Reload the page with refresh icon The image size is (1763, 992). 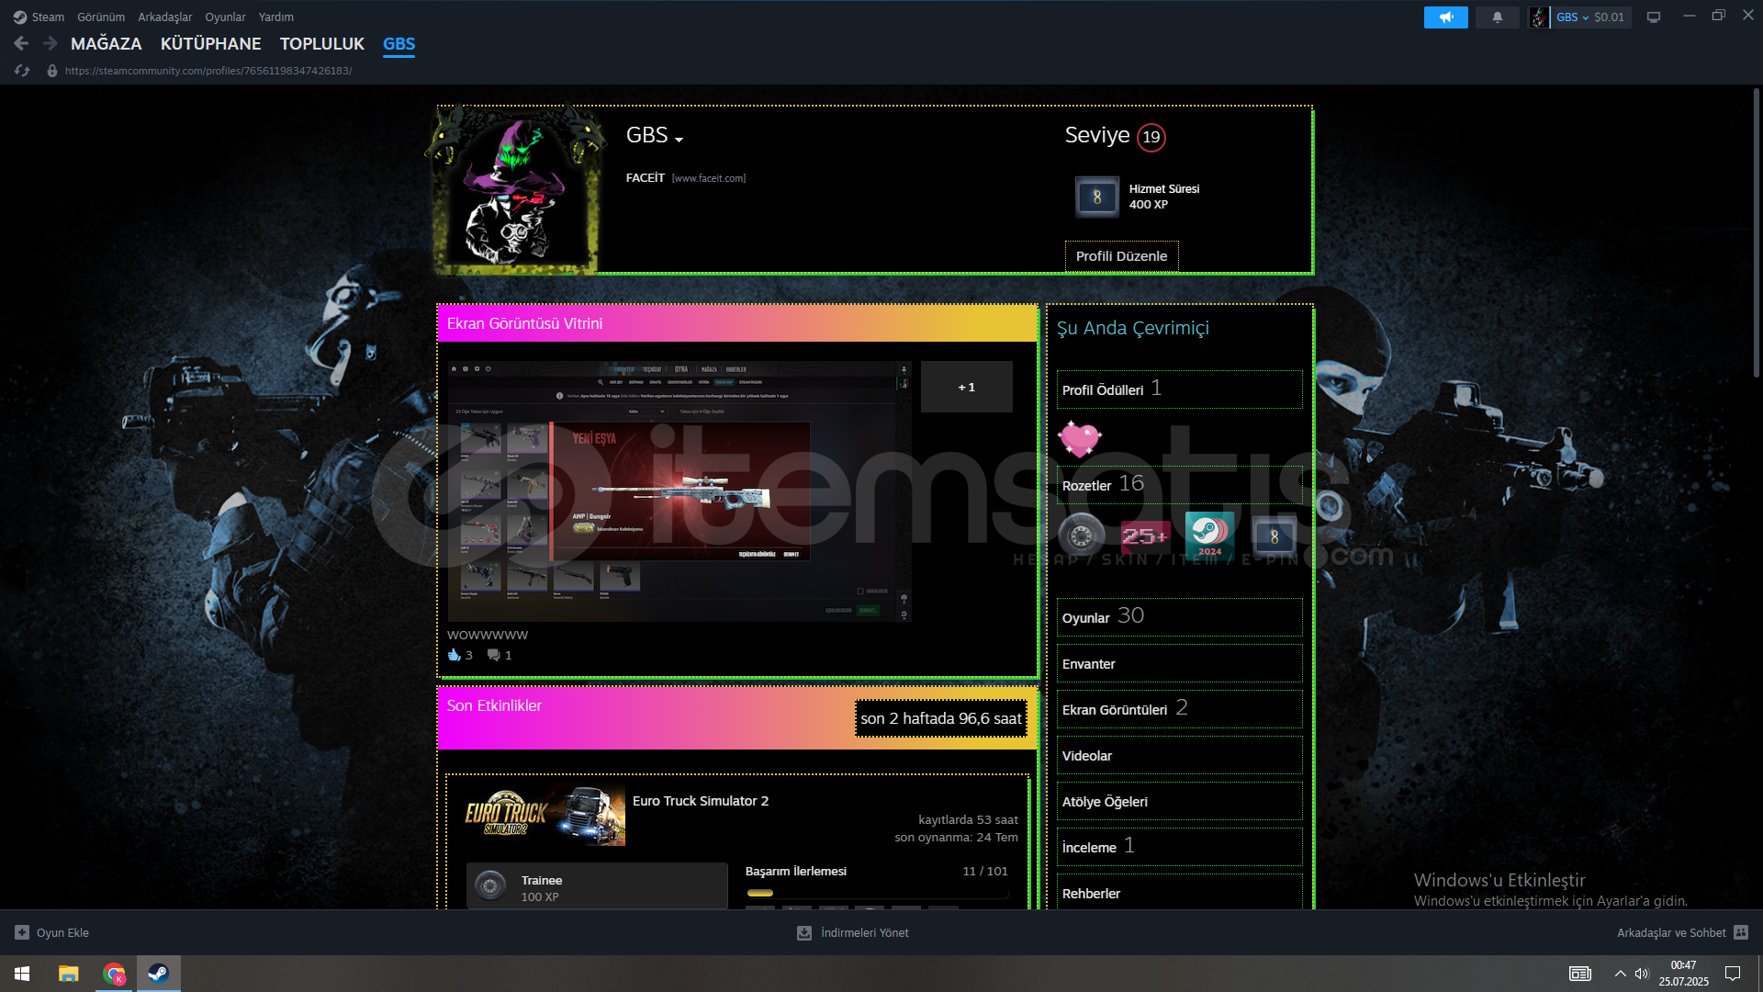pyautogui.click(x=22, y=71)
